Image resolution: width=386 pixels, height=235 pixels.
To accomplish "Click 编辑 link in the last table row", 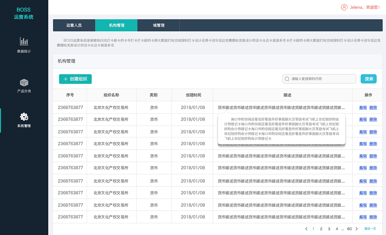I will pos(363,217).
